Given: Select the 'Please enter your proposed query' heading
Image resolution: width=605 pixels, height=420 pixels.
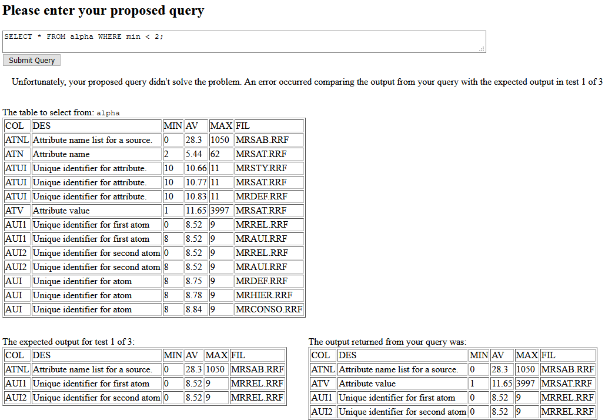Looking at the screenshot, I should [x=103, y=11].
